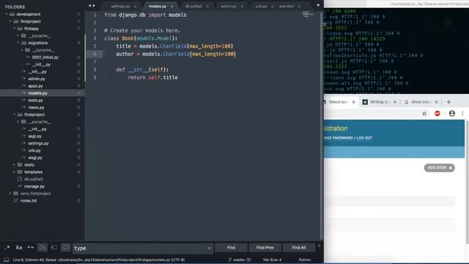This screenshot has height=264, width=469.
Task: Click the red ad blocker extension icon
Action: pos(437,114)
